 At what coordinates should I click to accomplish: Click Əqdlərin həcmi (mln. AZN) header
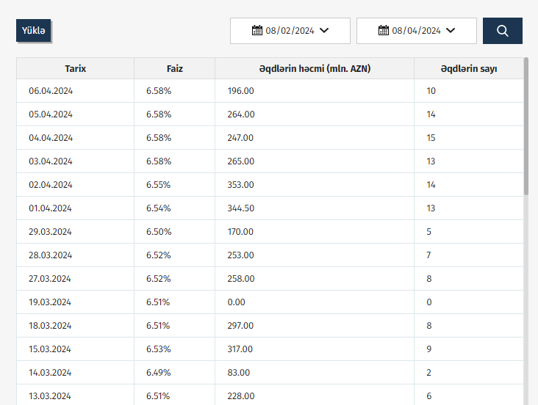click(x=315, y=69)
